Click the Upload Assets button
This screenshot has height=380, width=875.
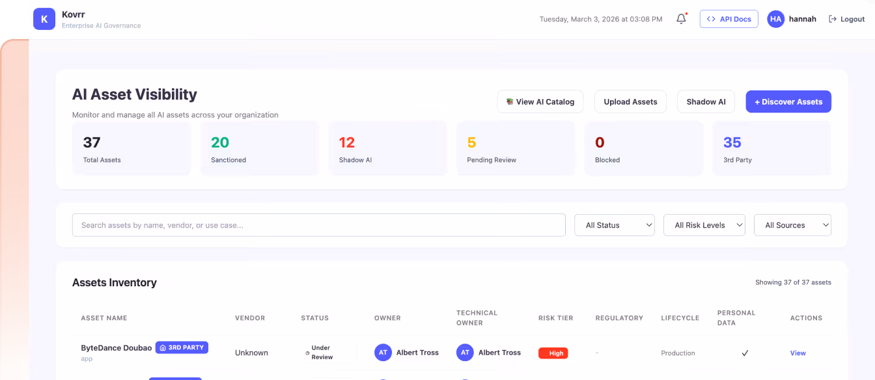click(630, 102)
